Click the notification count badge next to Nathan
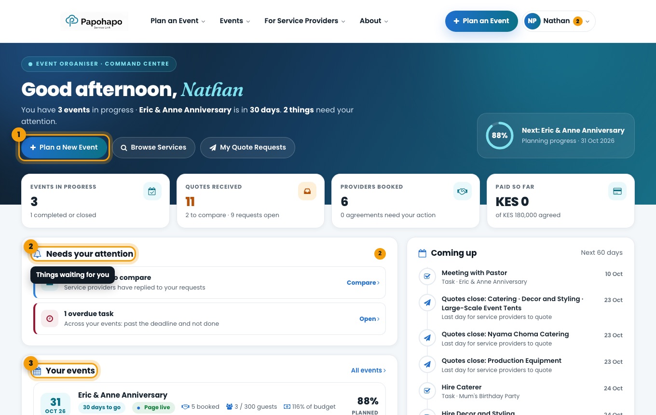This screenshot has height=415, width=656. click(577, 21)
